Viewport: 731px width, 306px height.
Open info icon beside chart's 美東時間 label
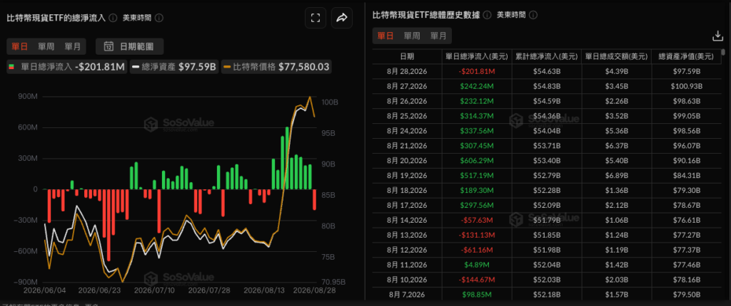(159, 18)
